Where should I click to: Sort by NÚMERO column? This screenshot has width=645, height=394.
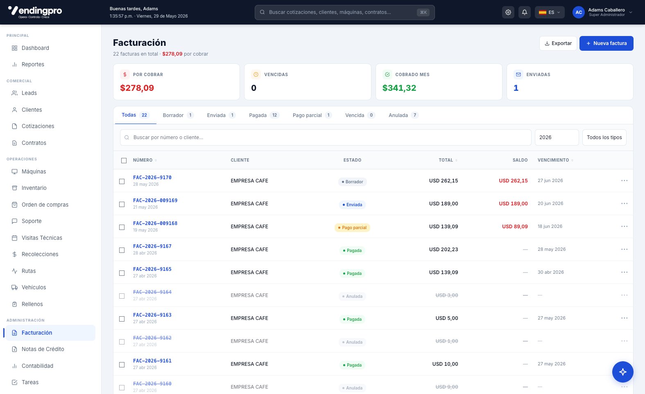click(x=145, y=160)
